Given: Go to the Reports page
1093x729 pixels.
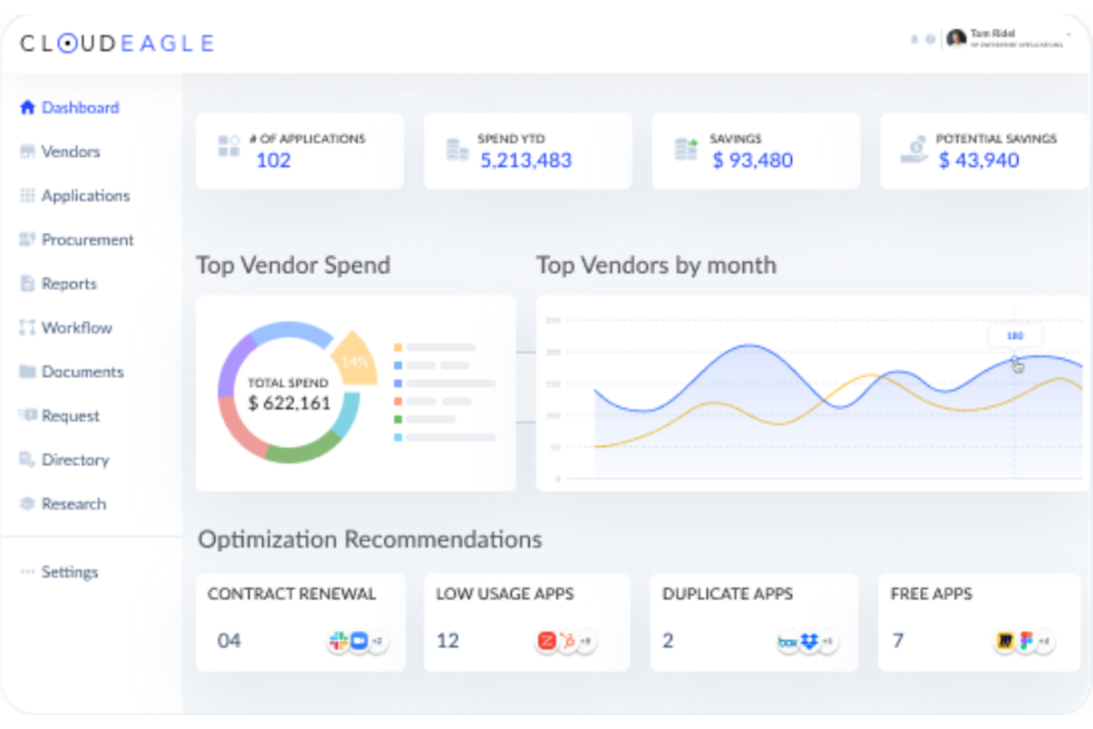Looking at the screenshot, I should pyautogui.click(x=69, y=284).
